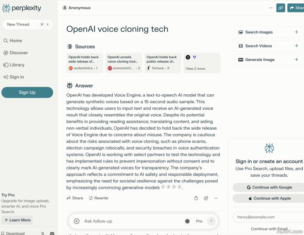Open thread options ellipsis in header
Screen dimensions: 304x235
click(x=271, y=8)
